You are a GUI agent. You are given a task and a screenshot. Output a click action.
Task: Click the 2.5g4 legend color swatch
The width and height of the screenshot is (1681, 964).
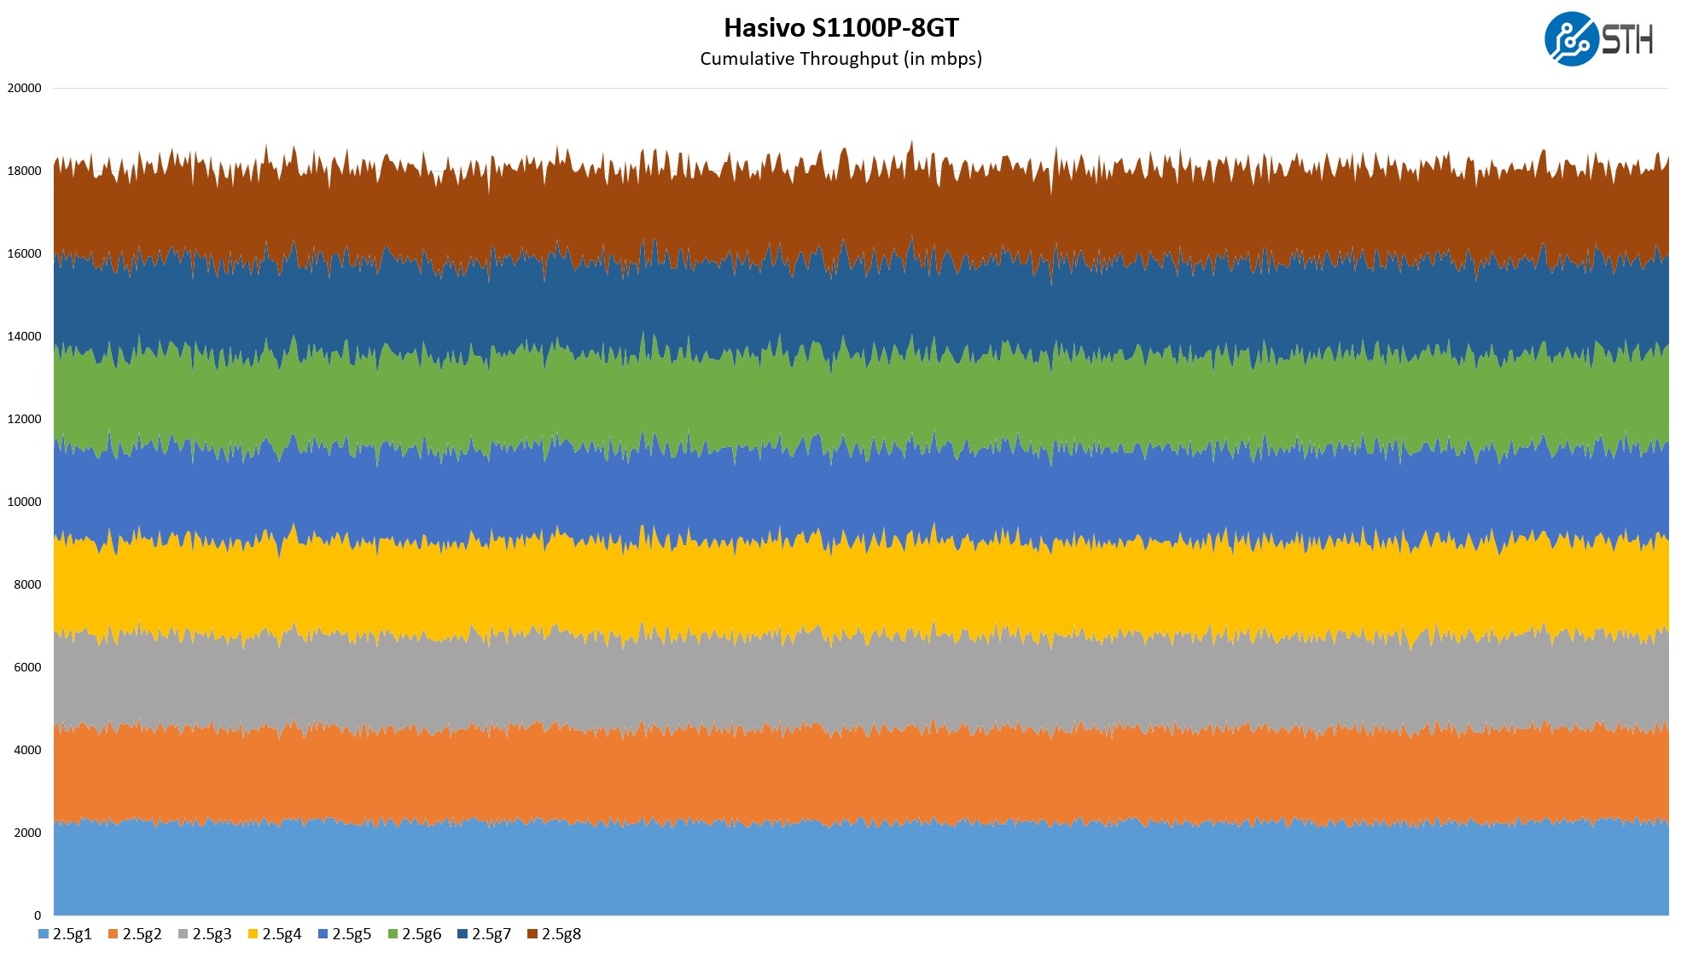click(x=253, y=934)
